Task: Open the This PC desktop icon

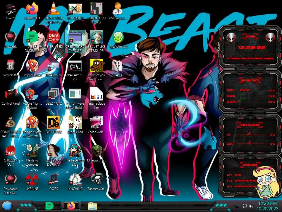Action: point(11,12)
